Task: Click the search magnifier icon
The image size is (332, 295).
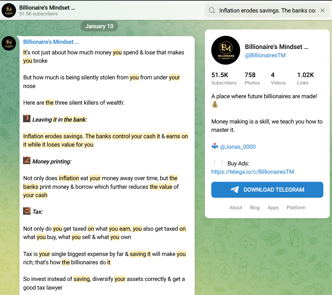Action: click(212, 11)
